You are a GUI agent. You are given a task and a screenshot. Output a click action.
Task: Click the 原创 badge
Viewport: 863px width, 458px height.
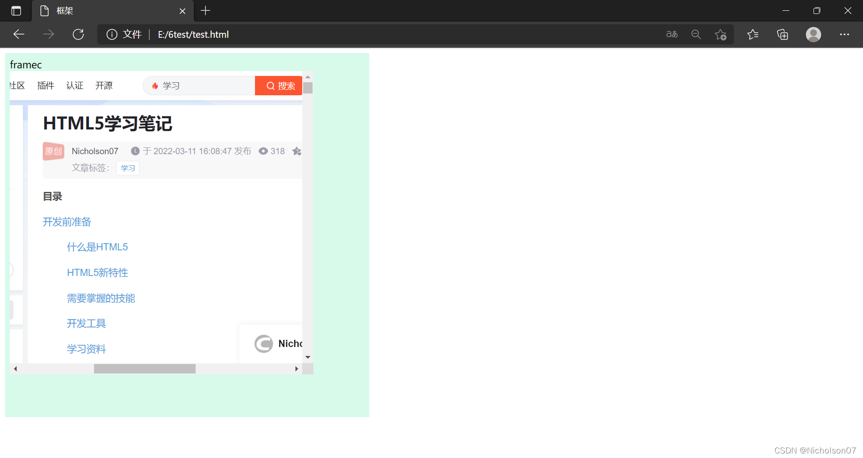(54, 151)
